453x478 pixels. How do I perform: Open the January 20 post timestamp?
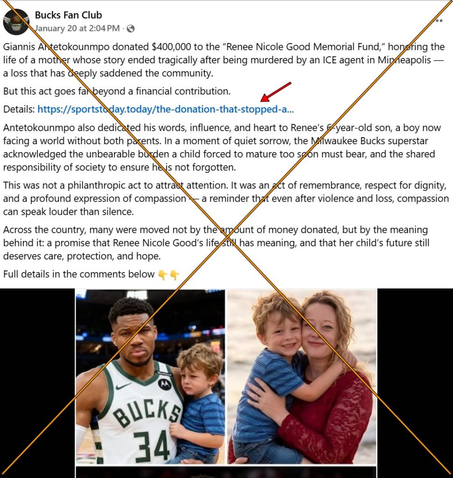77,28
